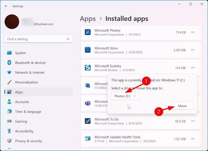The width and height of the screenshot is (208, 151).
Task: Click the Microsoft Store title text
Action: click(106, 48)
